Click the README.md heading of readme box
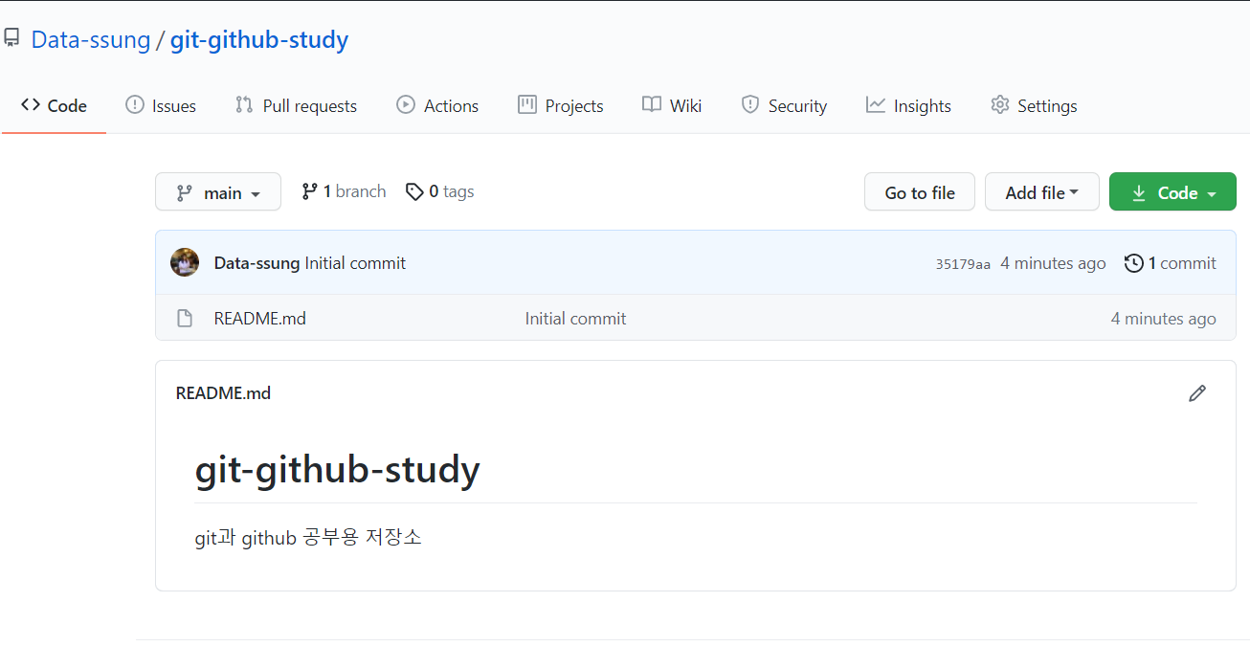The image size is (1250, 669). coord(223,393)
